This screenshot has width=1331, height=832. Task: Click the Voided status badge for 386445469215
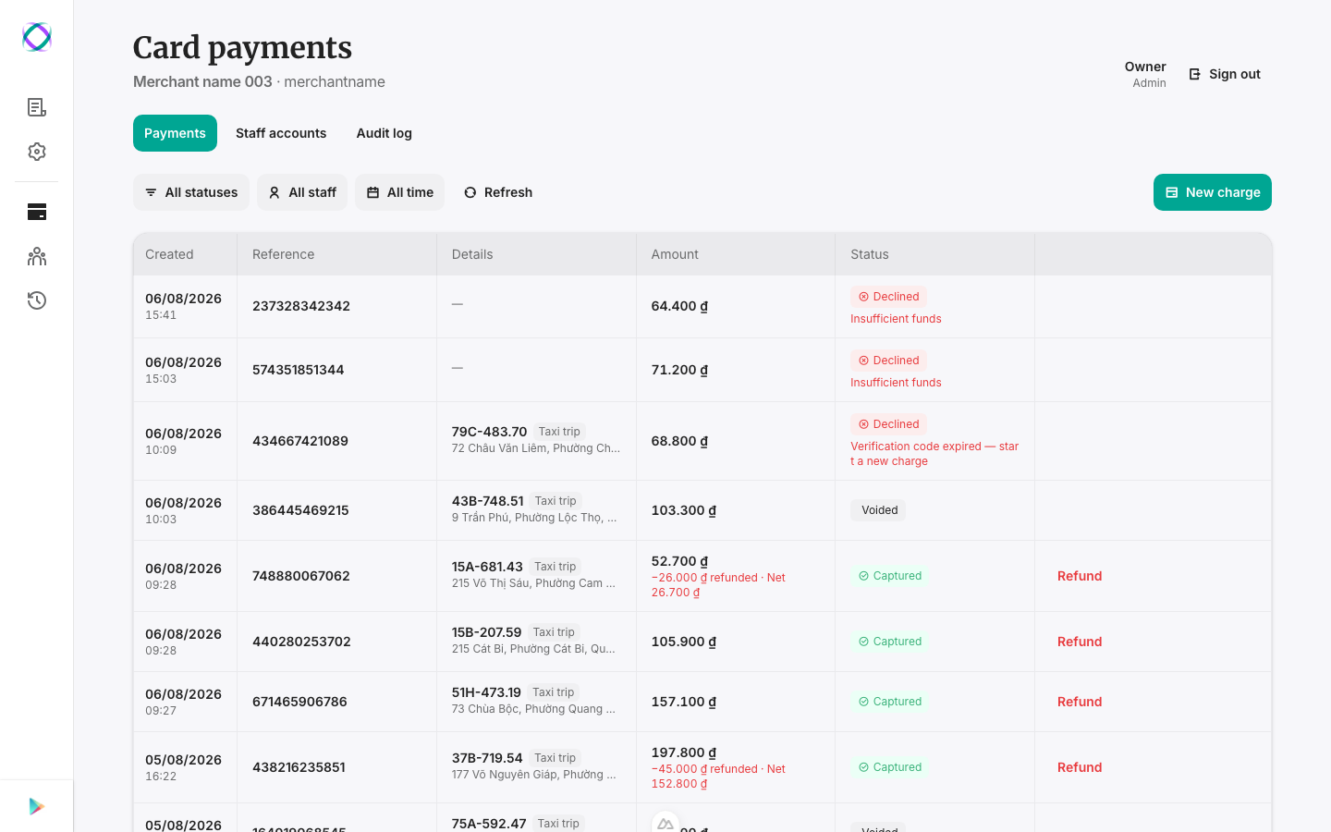[x=878, y=510]
